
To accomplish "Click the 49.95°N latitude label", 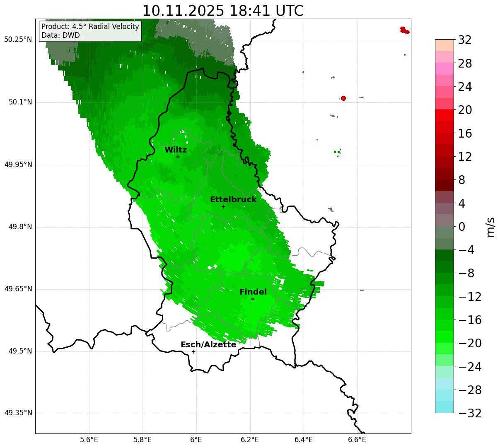I will coord(18,165).
